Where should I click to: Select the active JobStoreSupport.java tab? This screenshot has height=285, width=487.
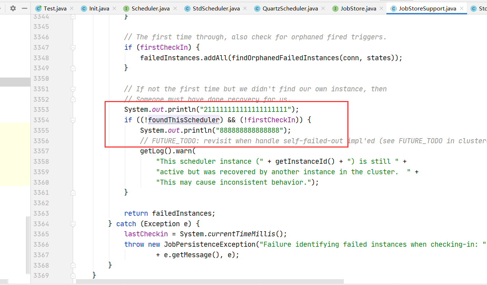(x=427, y=8)
